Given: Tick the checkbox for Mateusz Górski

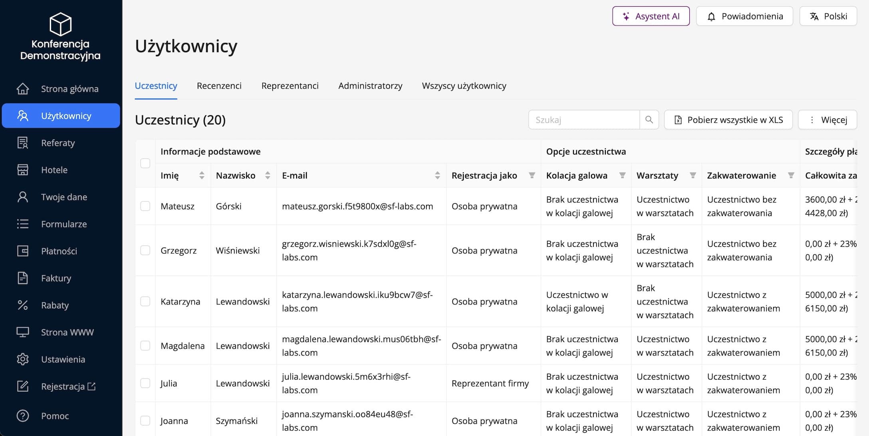Looking at the screenshot, I should pyautogui.click(x=145, y=206).
